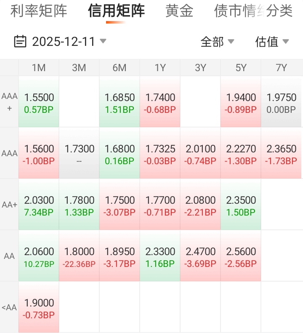Switch to the 利率矩阵 tab
This screenshot has height=333, width=303.
coord(39,11)
